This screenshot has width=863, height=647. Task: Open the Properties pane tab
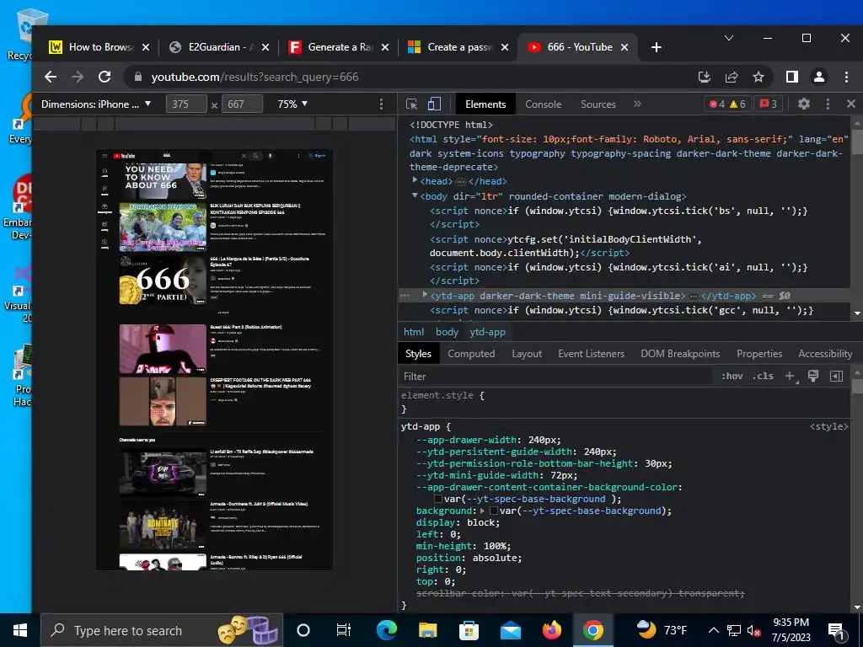[759, 354]
